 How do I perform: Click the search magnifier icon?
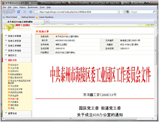point(154,12)
